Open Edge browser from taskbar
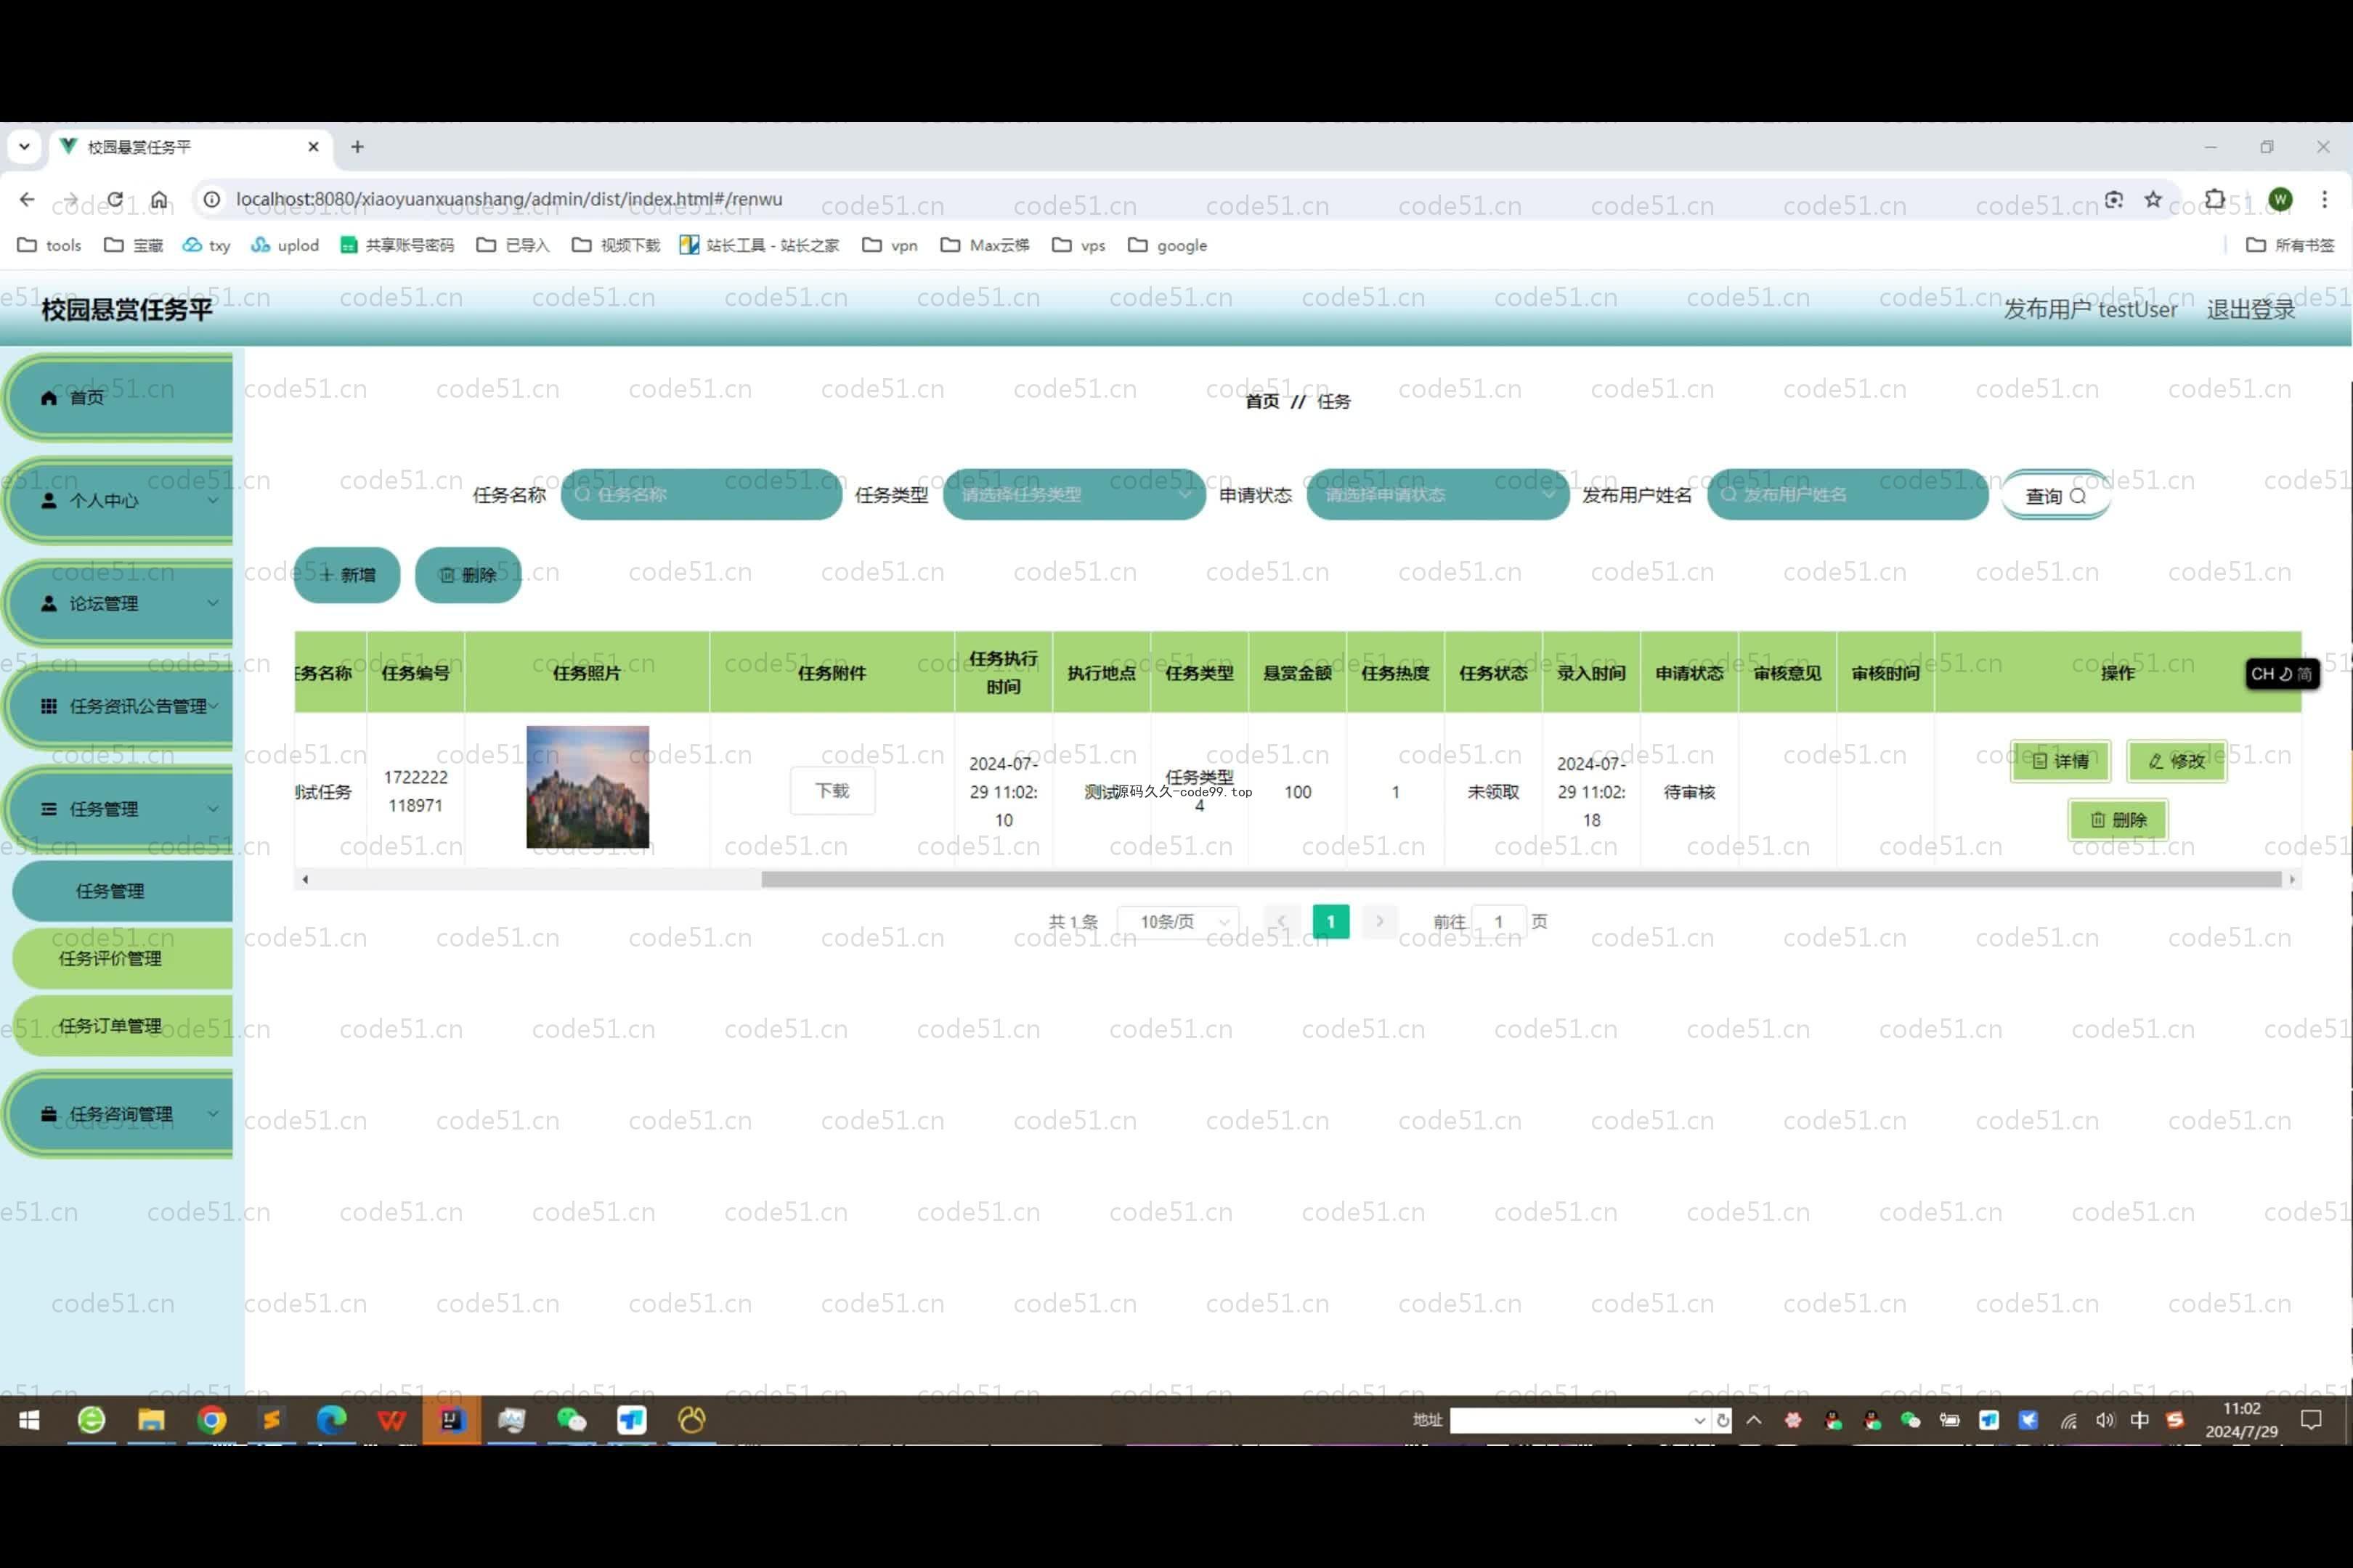Screen dimensions: 2353x1568 [x=331, y=1420]
